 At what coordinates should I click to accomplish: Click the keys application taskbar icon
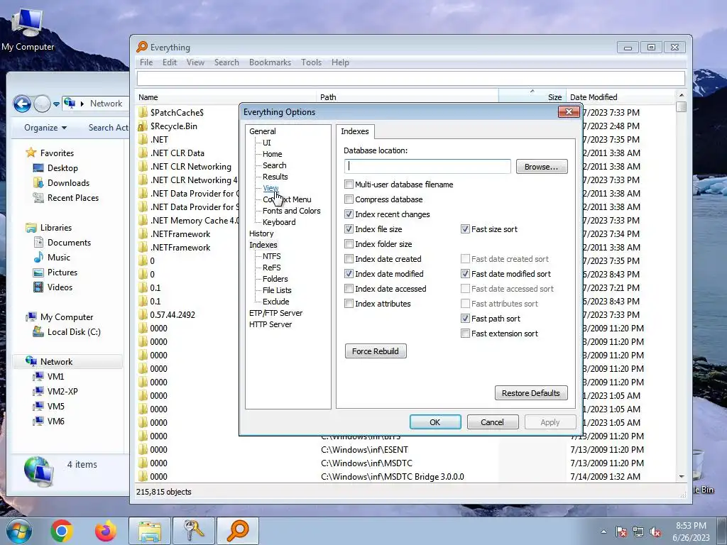193,531
